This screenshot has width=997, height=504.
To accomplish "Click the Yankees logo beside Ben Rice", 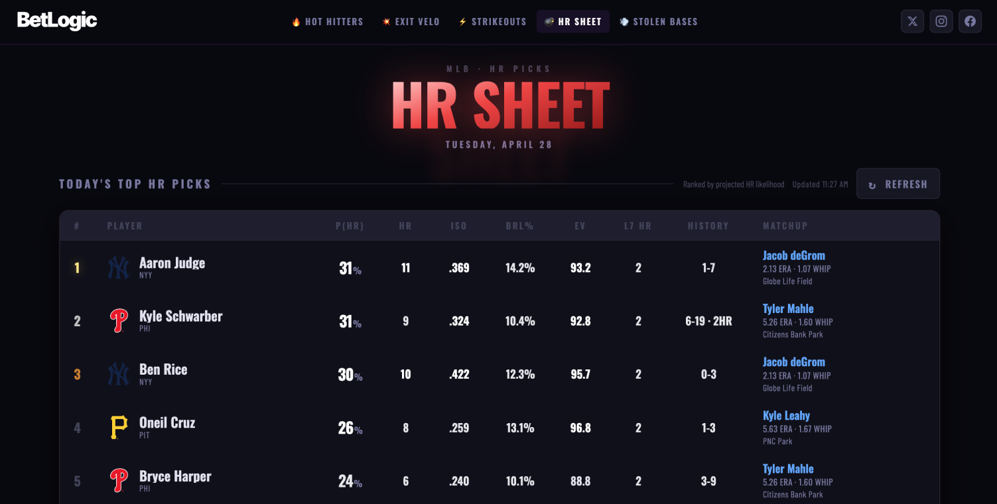I will 119,375.
